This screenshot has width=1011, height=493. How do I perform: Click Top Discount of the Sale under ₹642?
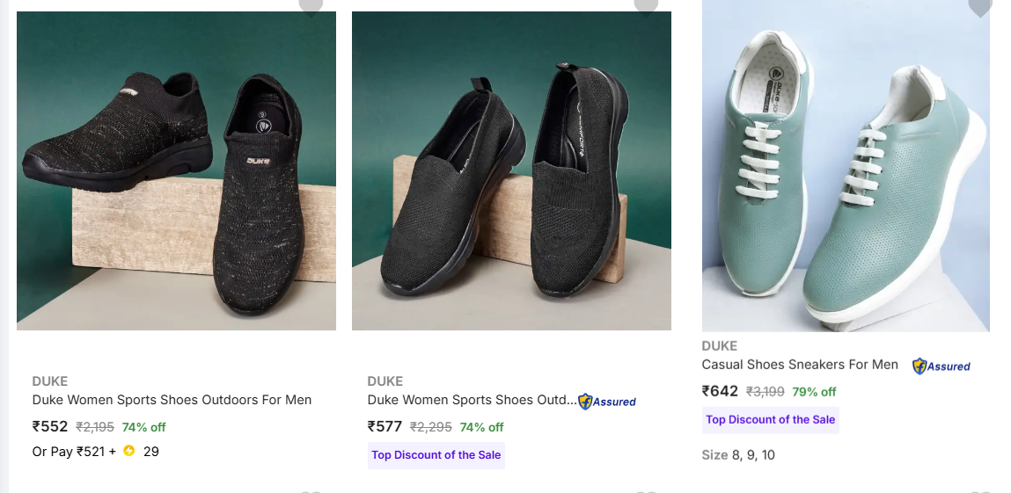771,420
